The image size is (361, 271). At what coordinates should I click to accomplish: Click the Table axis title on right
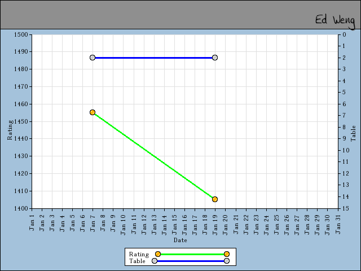tap(353, 133)
